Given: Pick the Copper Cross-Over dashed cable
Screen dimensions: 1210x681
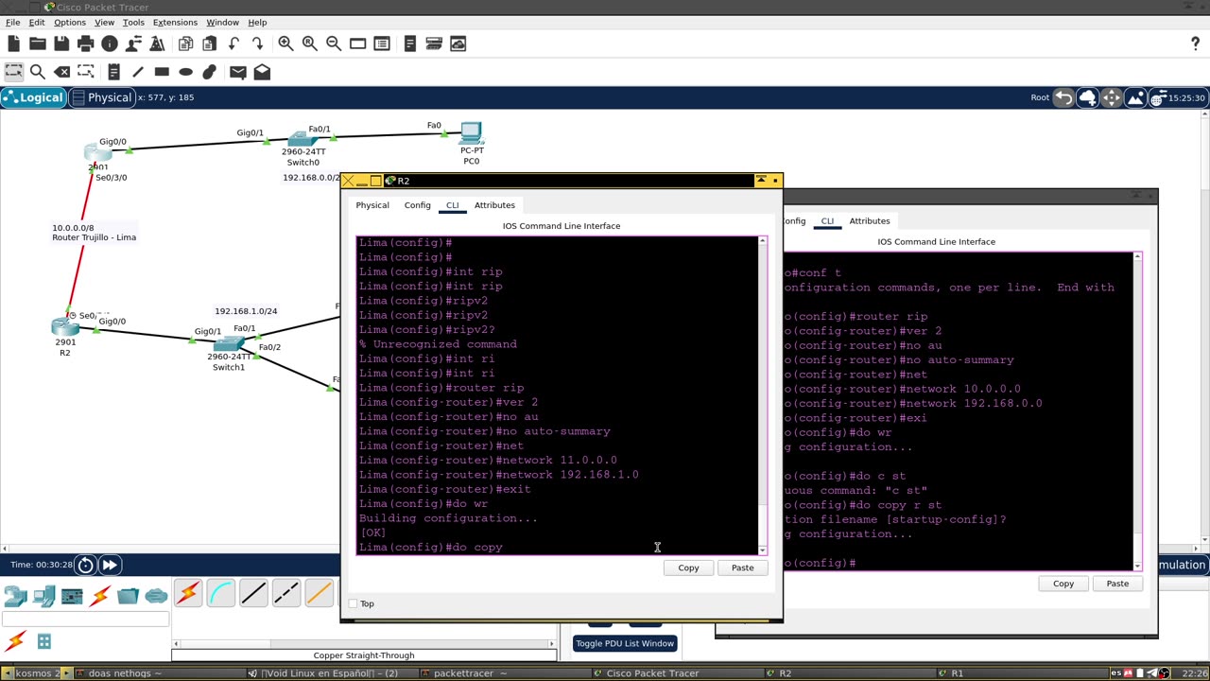Looking at the screenshot, I should 285,593.
